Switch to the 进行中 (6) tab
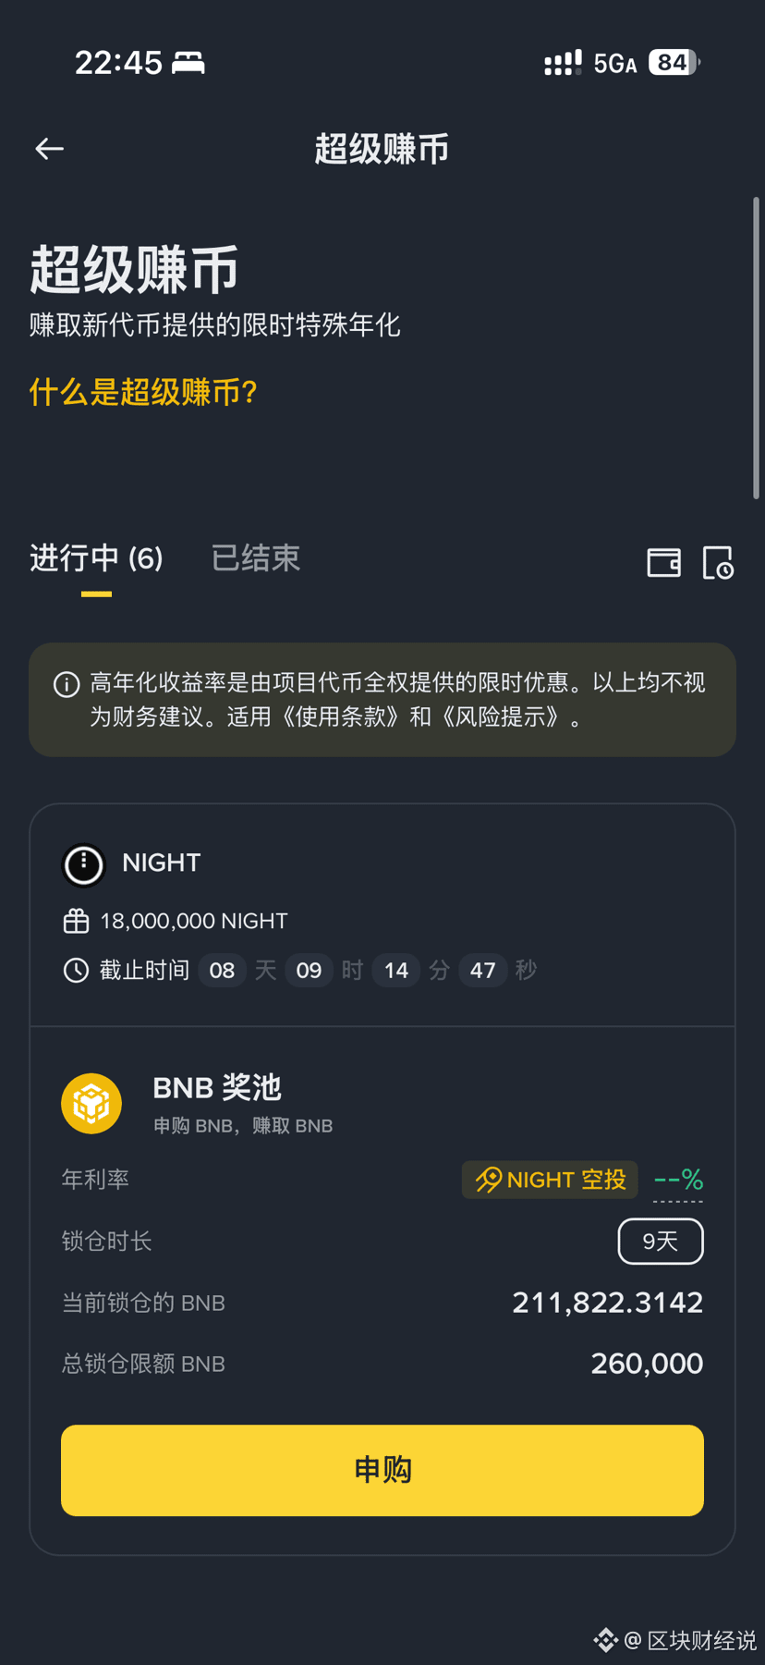The image size is (765, 1665). (x=96, y=558)
